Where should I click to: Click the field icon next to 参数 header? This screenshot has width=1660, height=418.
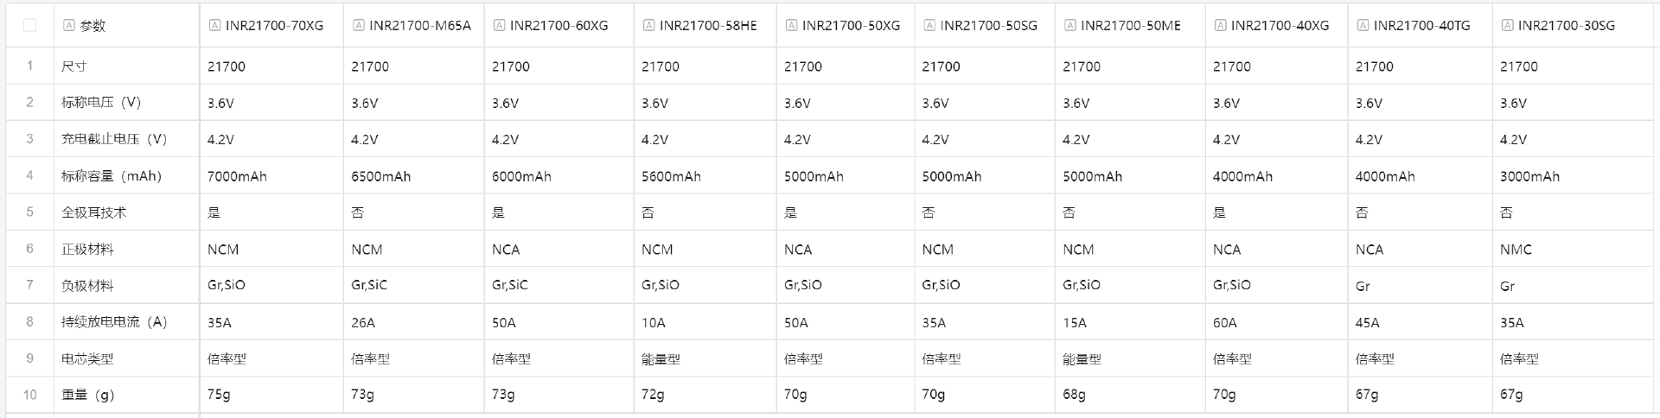[69, 26]
